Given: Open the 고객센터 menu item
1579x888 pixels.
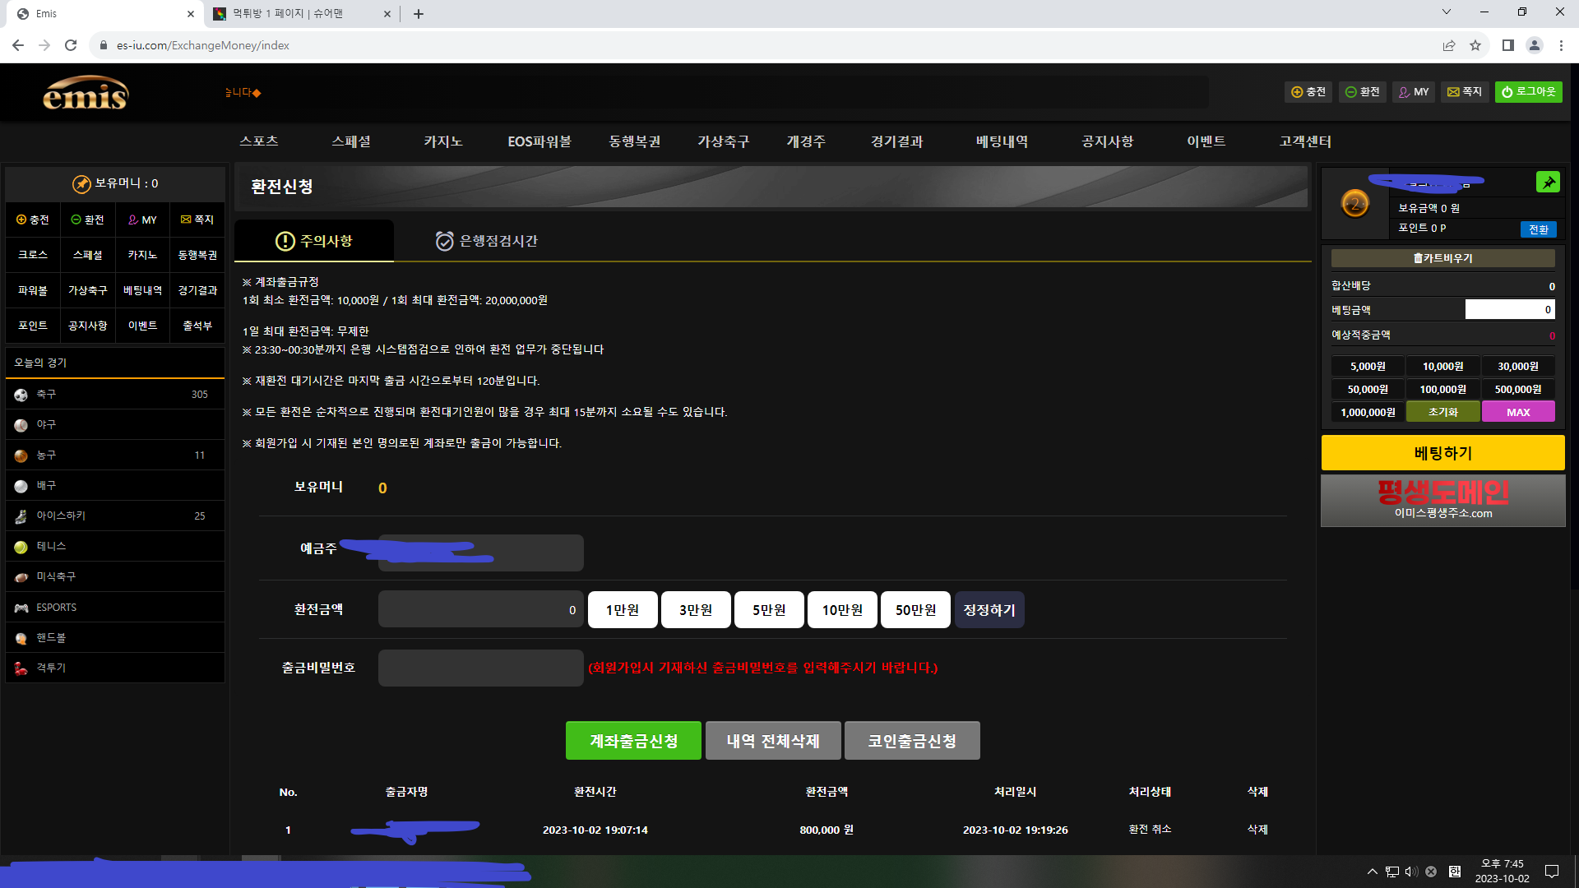Looking at the screenshot, I should (1305, 141).
